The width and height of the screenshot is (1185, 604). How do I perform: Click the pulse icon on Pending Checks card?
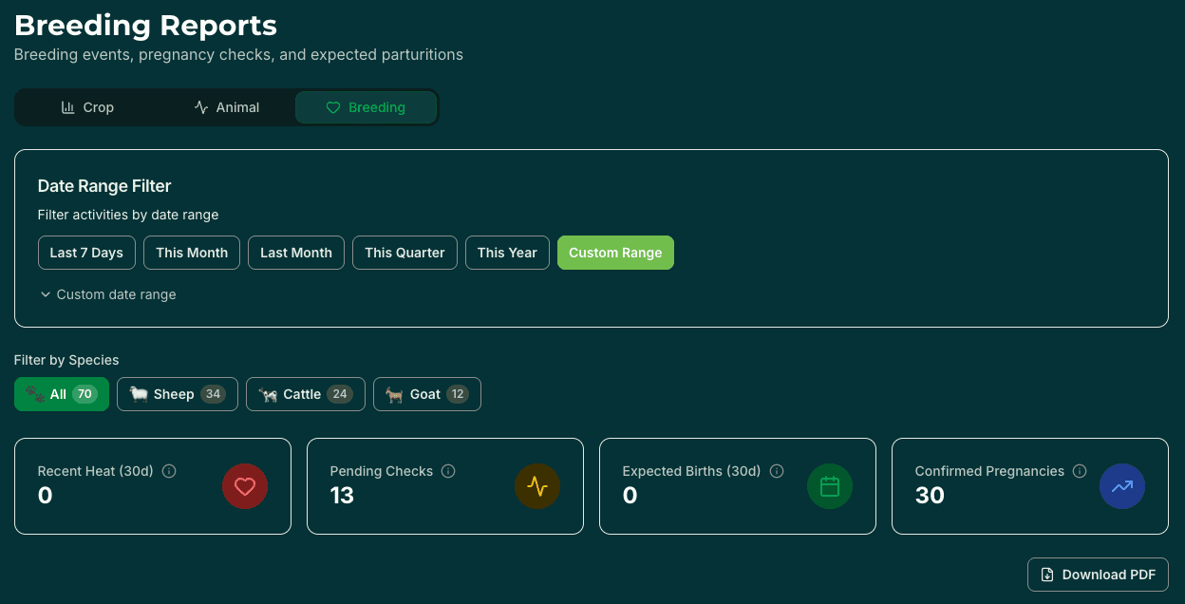(x=537, y=486)
